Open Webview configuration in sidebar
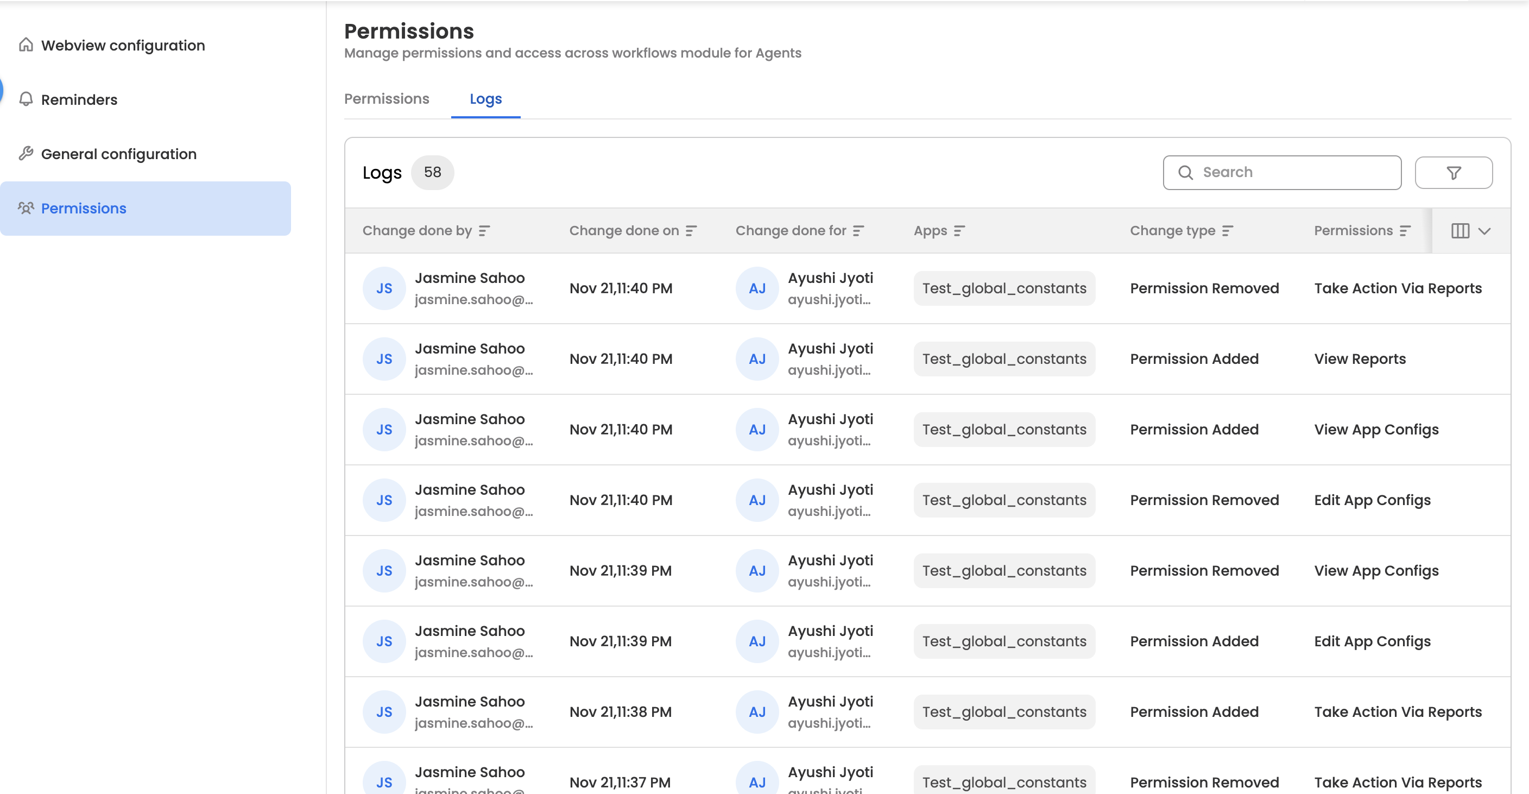Image resolution: width=1529 pixels, height=794 pixels. (x=123, y=45)
